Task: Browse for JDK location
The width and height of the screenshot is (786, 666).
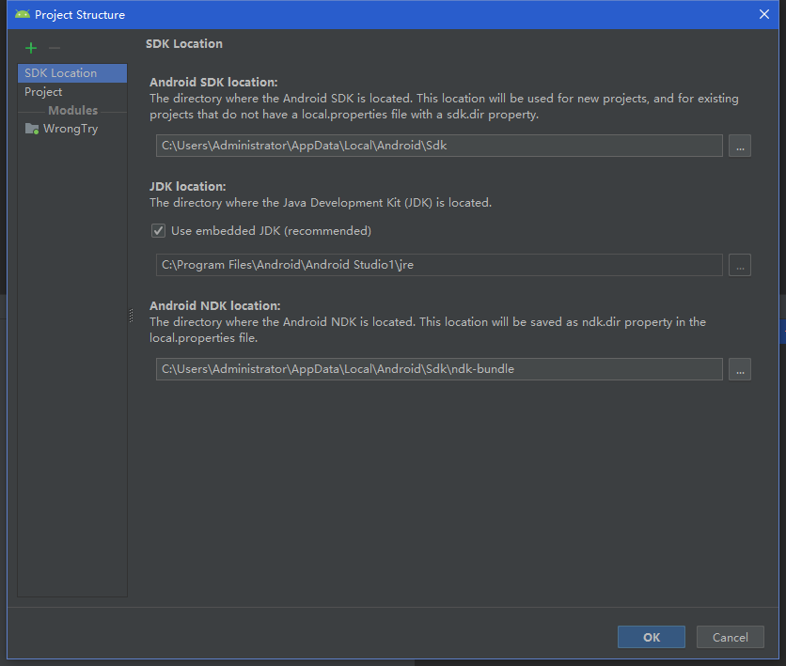Action: click(x=740, y=265)
